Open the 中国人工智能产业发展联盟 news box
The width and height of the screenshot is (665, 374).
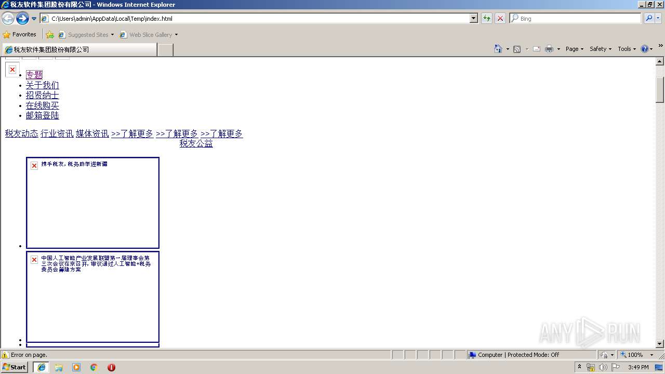click(92, 297)
